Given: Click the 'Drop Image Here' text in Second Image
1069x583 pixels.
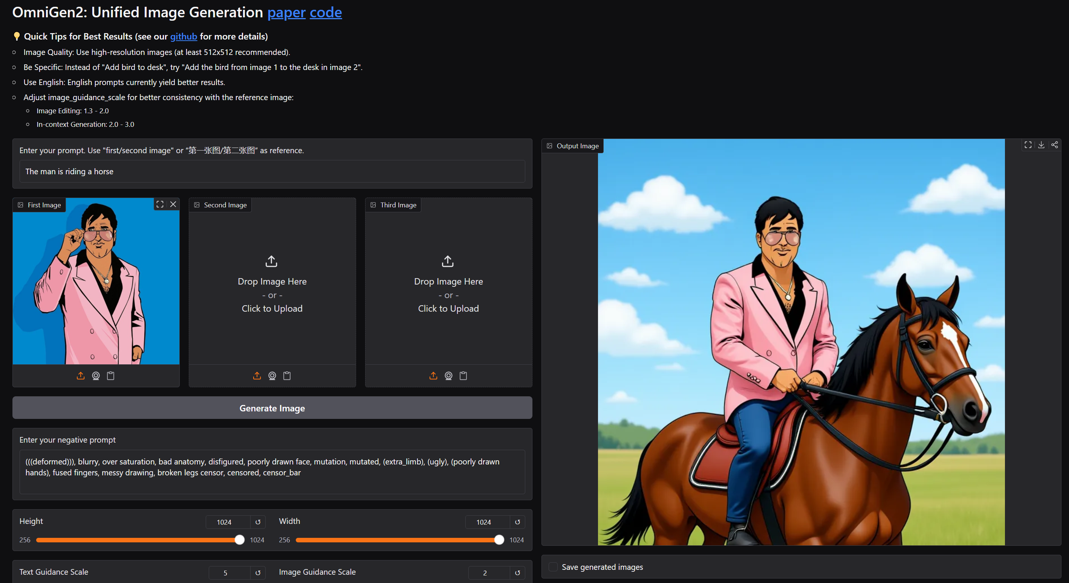Looking at the screenshot, I should [x=272, y=282].
